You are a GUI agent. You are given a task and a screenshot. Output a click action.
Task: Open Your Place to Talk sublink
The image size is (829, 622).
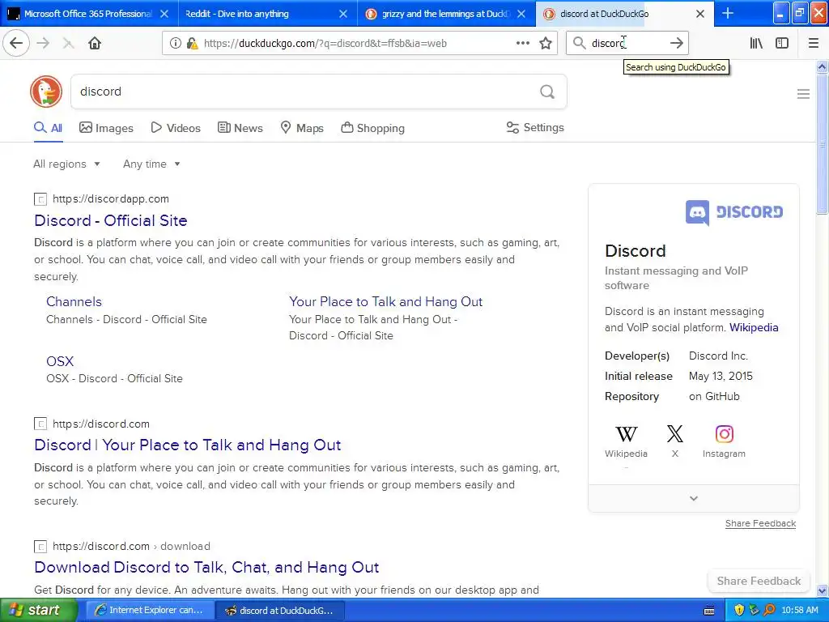(x=385, y=301)
